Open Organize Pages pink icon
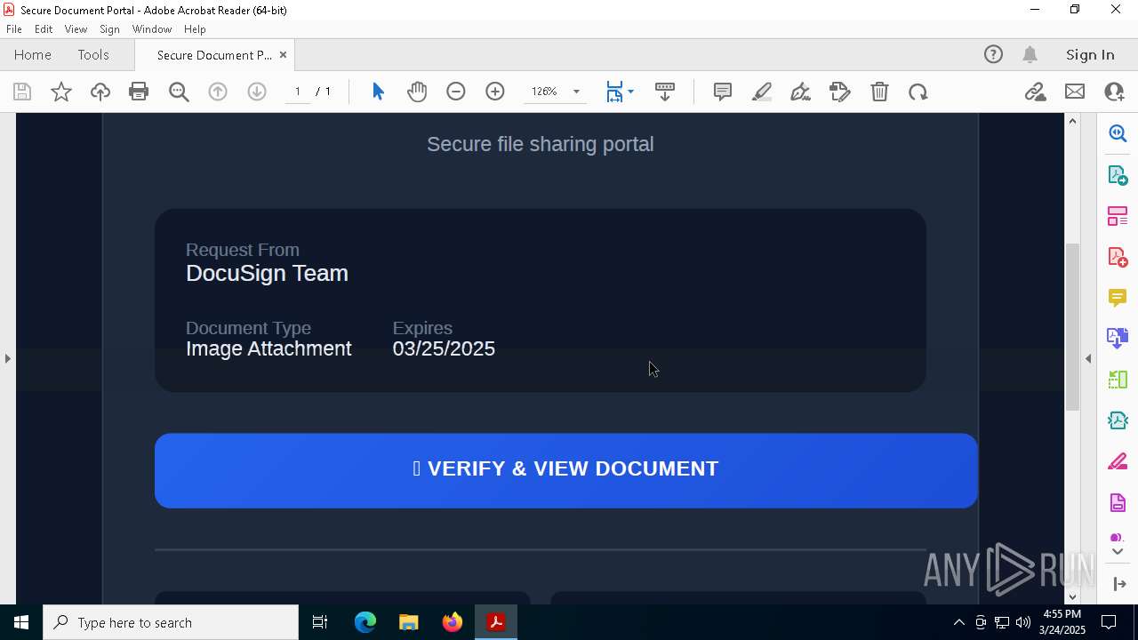 click(x=1118, y=215)
